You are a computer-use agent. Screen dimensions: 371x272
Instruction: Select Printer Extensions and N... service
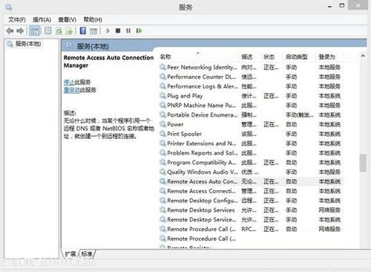pos(250,143)
